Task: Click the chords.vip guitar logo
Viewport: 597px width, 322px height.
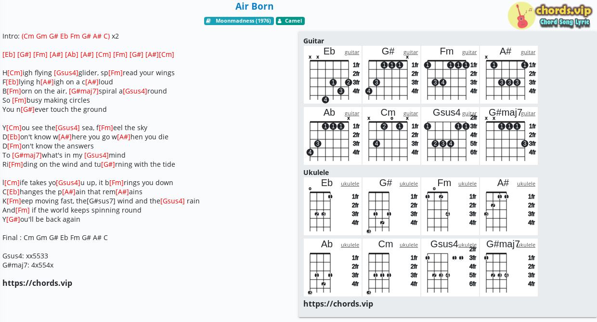Action: [550, 16]
